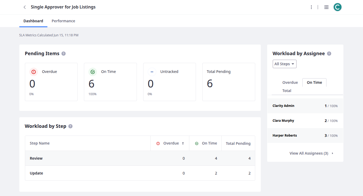The image size is (363, 196).
Task: Select the Dashboard tab
Action: (33, 21)
